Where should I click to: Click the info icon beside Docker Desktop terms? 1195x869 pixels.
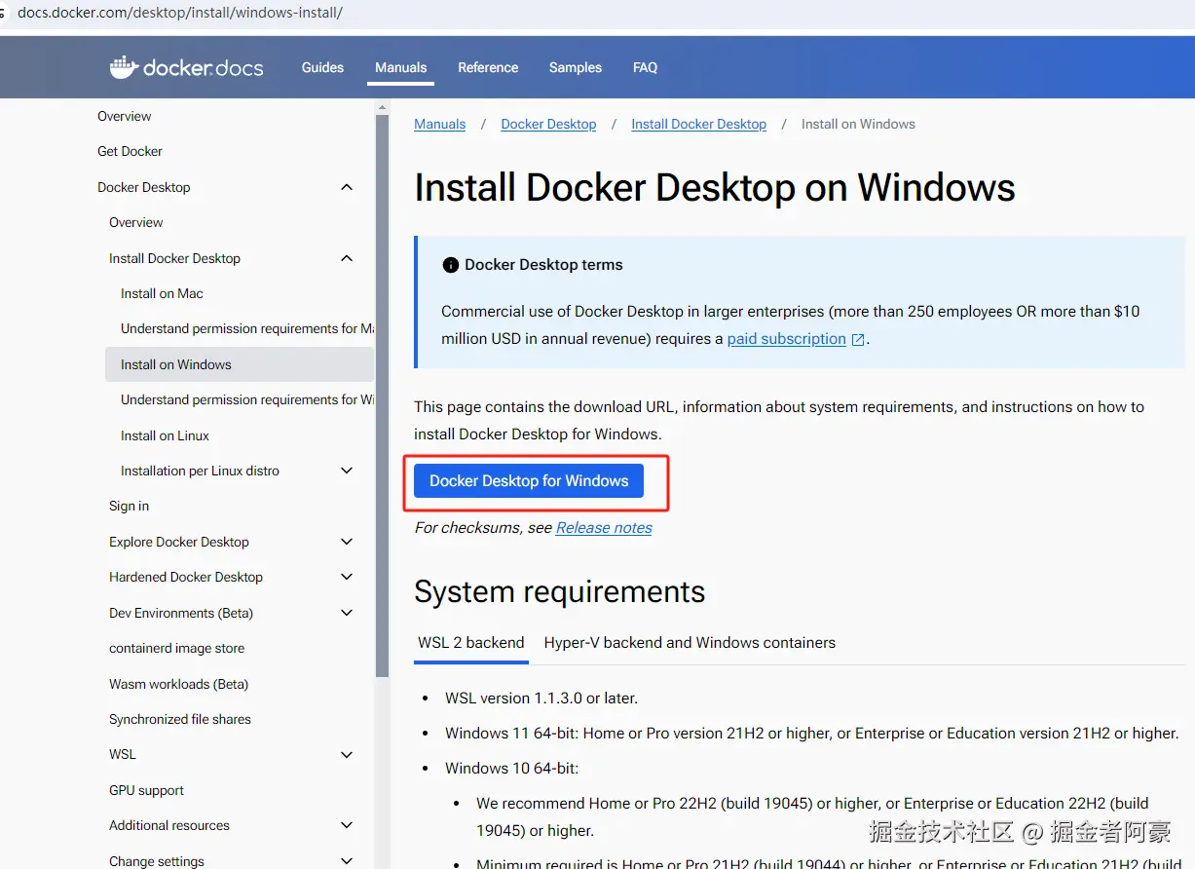pyautogui.click(x=450, y=265)
